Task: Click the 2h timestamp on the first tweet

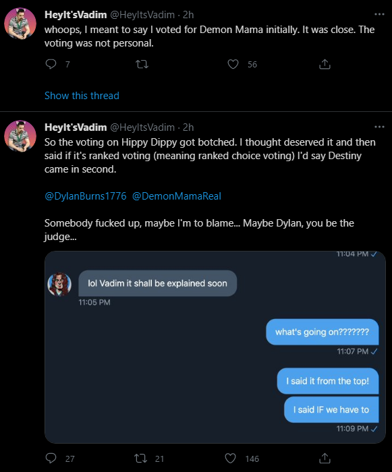Action: pos(188,14)
